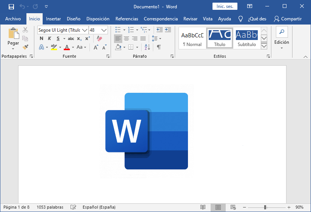The height and width of the screenshot is (212, 311).
Task: Click the Pegar clipboard icon
Action: tap(14, 33)
